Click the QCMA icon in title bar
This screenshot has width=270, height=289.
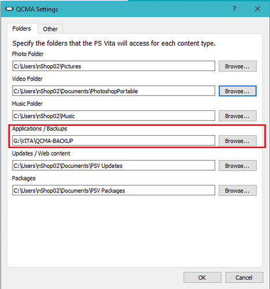pos(9,9)
